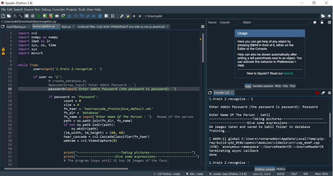The width and height of the screenshot is (333, 176).
Task: Interrupt kernel with the red stop square
Action: pos(317,93)
